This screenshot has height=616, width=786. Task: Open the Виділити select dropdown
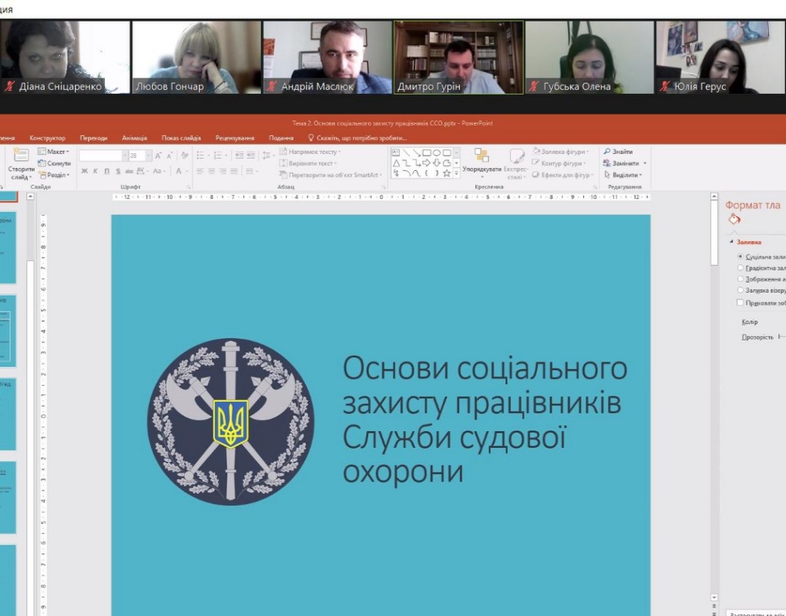tap(623, 175)
